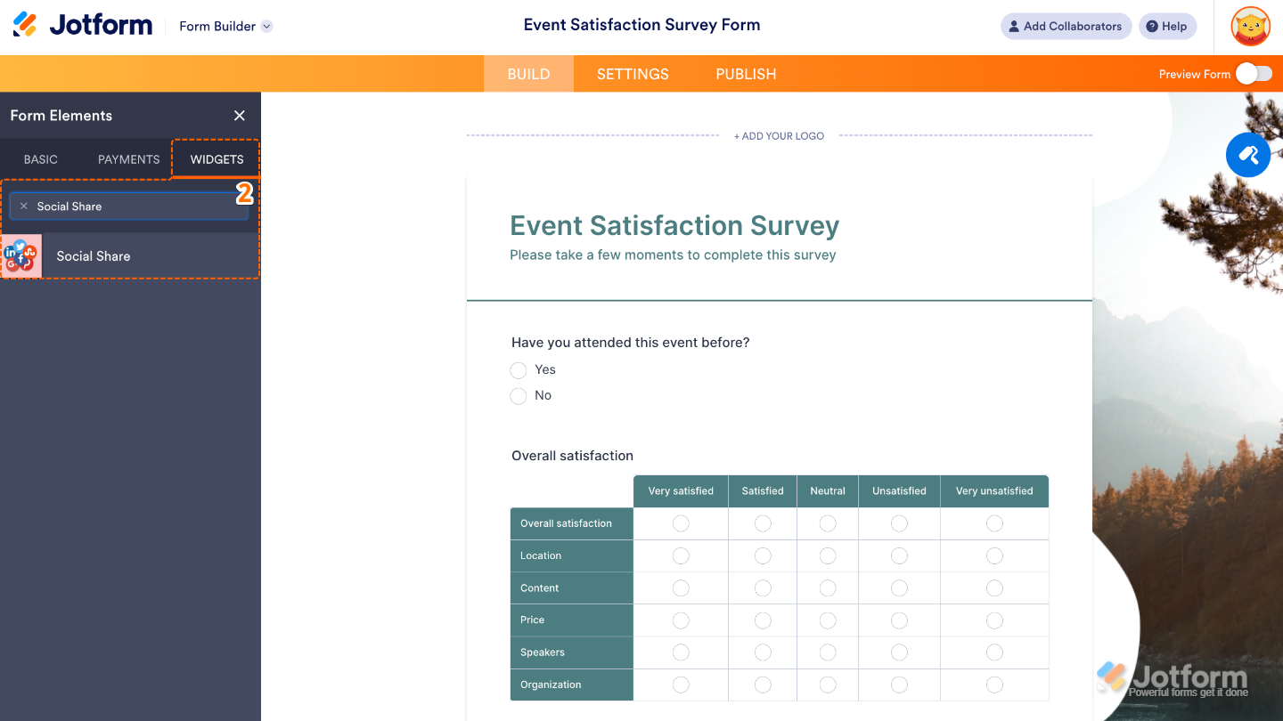Screen dimensions: 1283x721
Task: Go to the Settings tab
Action: pyautogui.click(x=633, y=74)
